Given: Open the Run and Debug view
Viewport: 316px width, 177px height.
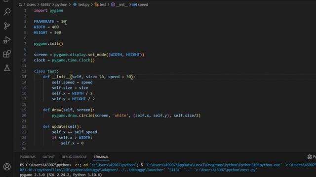Looking at the screenshot, I should (x=7, y=40).
